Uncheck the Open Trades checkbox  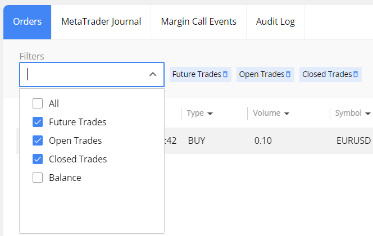click(x=38, y=140)
